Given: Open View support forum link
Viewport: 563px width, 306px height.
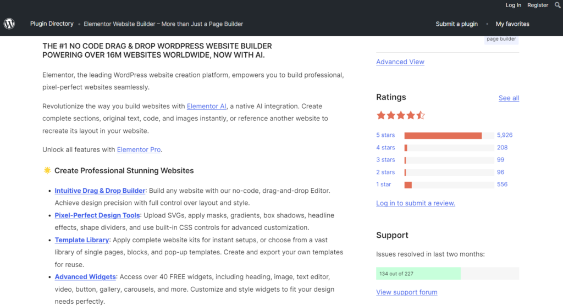Looking at the screenshot, I should [406, 292].
